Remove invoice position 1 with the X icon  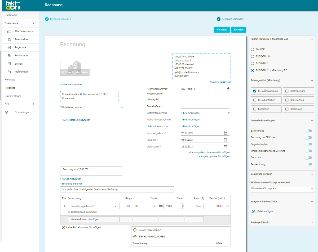click(x=227, y=206)
